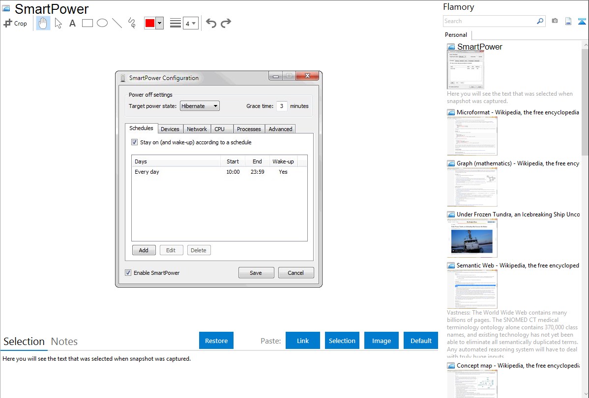Switch to the Notes tab
The image size is (589, 398).
[x=64, y=342]
